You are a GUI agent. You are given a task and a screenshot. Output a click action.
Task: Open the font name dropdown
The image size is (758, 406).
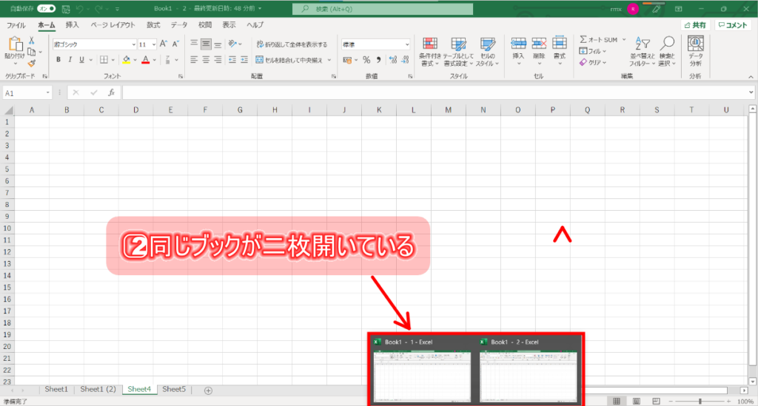click(x=133, y=44)
